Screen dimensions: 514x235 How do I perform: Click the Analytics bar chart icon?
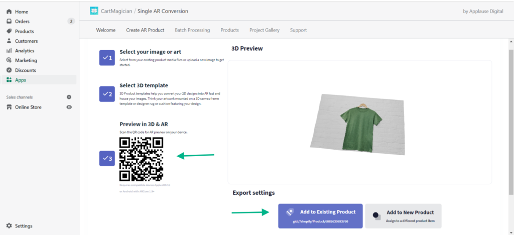point(9,51)
